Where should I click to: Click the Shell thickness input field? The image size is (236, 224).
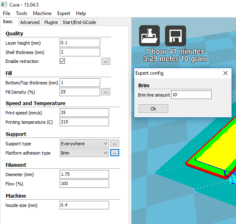(x=80, y=52)
